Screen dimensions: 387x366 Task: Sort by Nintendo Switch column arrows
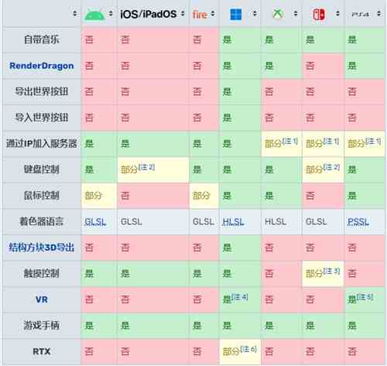coord(337,14)
